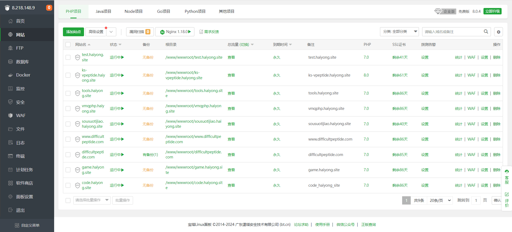Click the green 添加站点 button
Screen dimensions: 512x232
pos(73,32)
